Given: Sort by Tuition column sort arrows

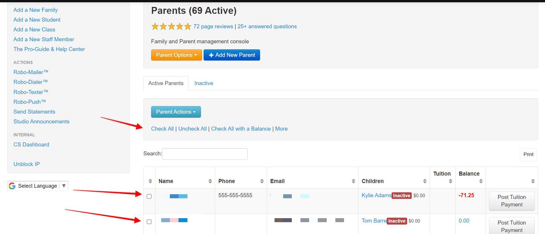Looking at the screenshot, I should [450, 181].
